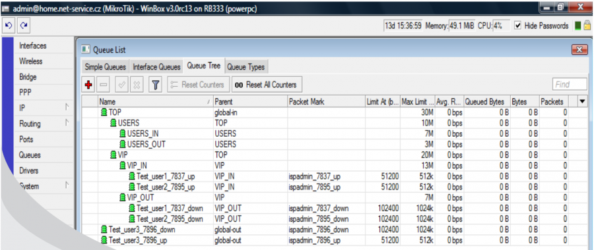Image resolution: width=594 pixels, height=250 pixels.
Task: Toggle the Hide Passwords checkbox
Action: tap(518, 26)
